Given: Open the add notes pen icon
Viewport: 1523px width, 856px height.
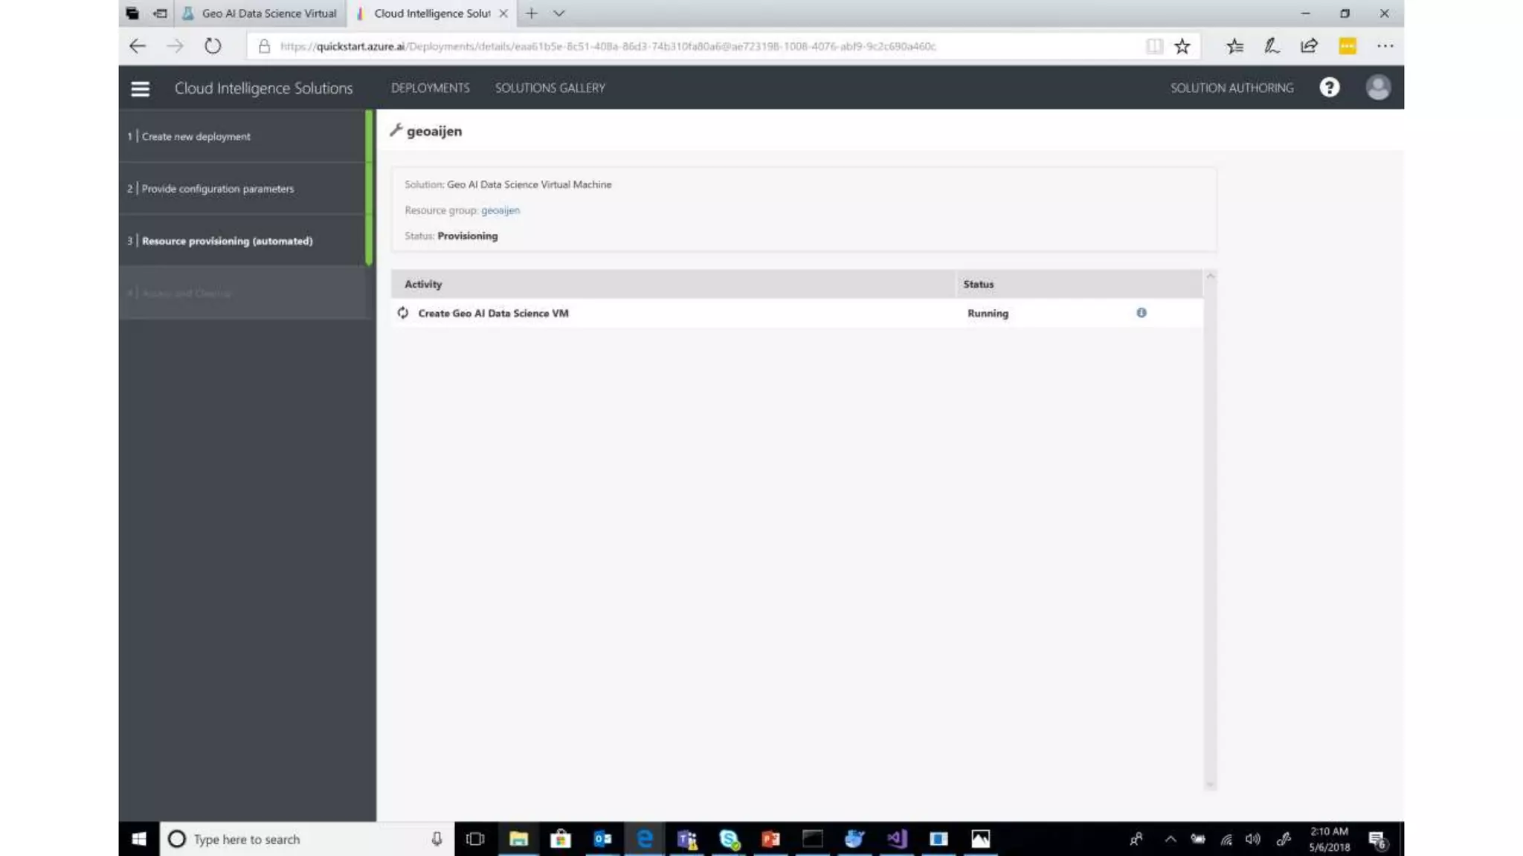Looking at the screenshot, I should (x=1271, y=46).
